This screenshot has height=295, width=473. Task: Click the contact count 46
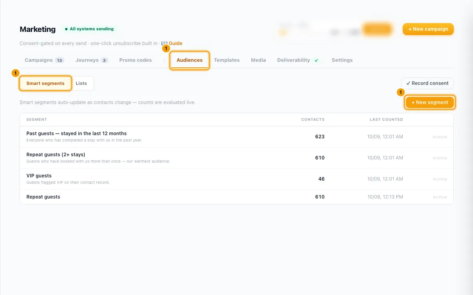click(x=321, y=179)
